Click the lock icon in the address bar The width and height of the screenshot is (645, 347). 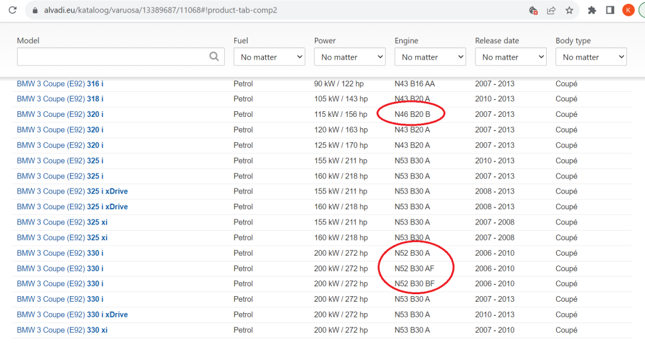35,10
